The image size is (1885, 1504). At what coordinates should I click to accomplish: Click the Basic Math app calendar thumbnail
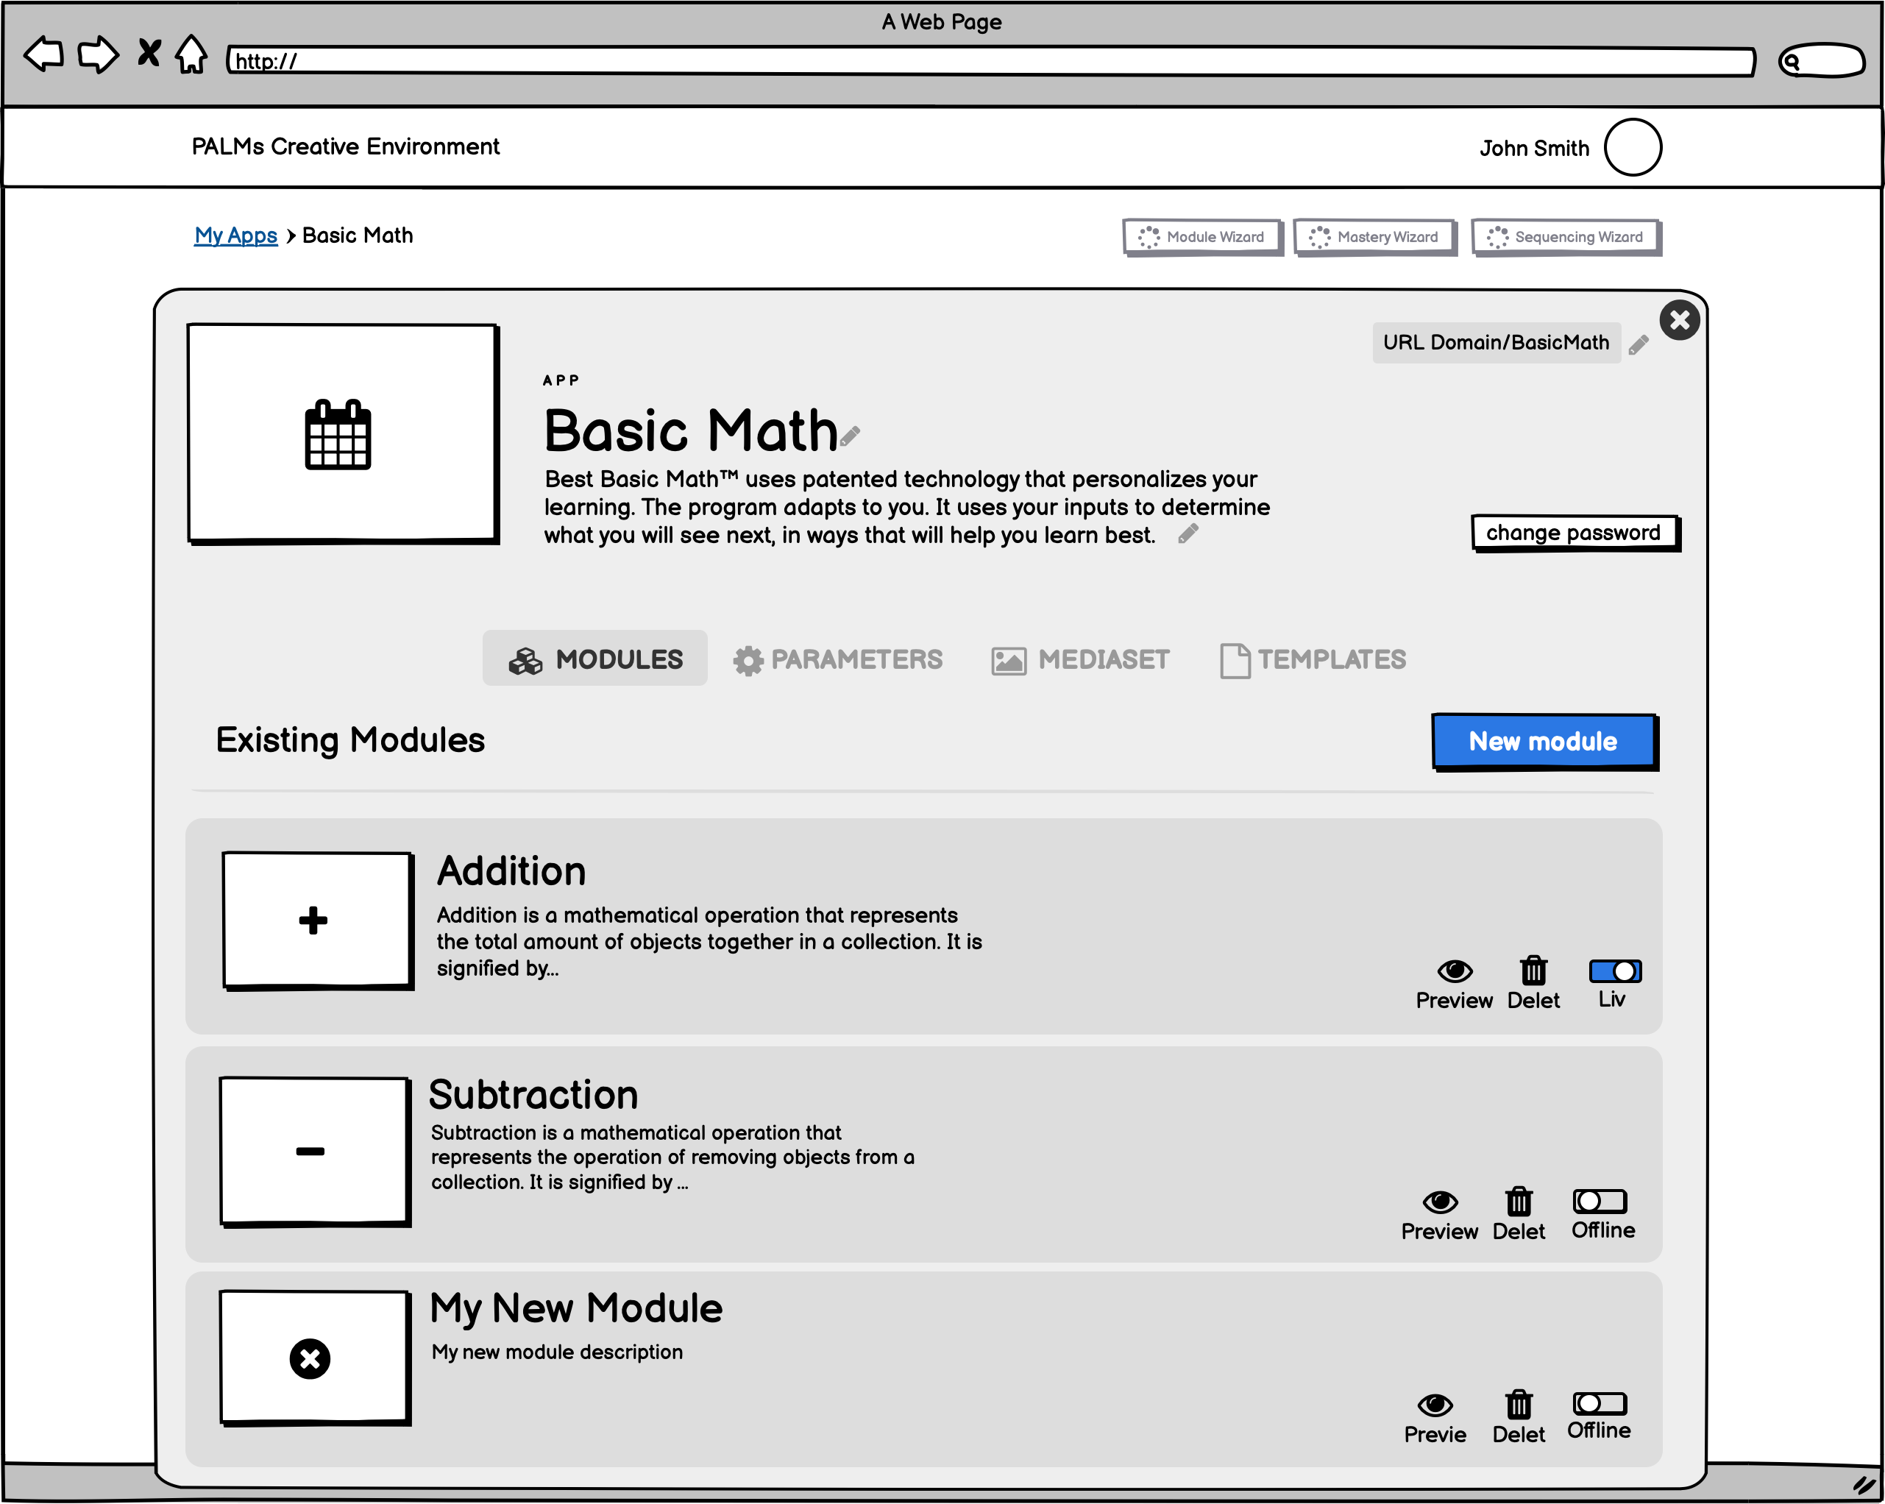(342, 433)
